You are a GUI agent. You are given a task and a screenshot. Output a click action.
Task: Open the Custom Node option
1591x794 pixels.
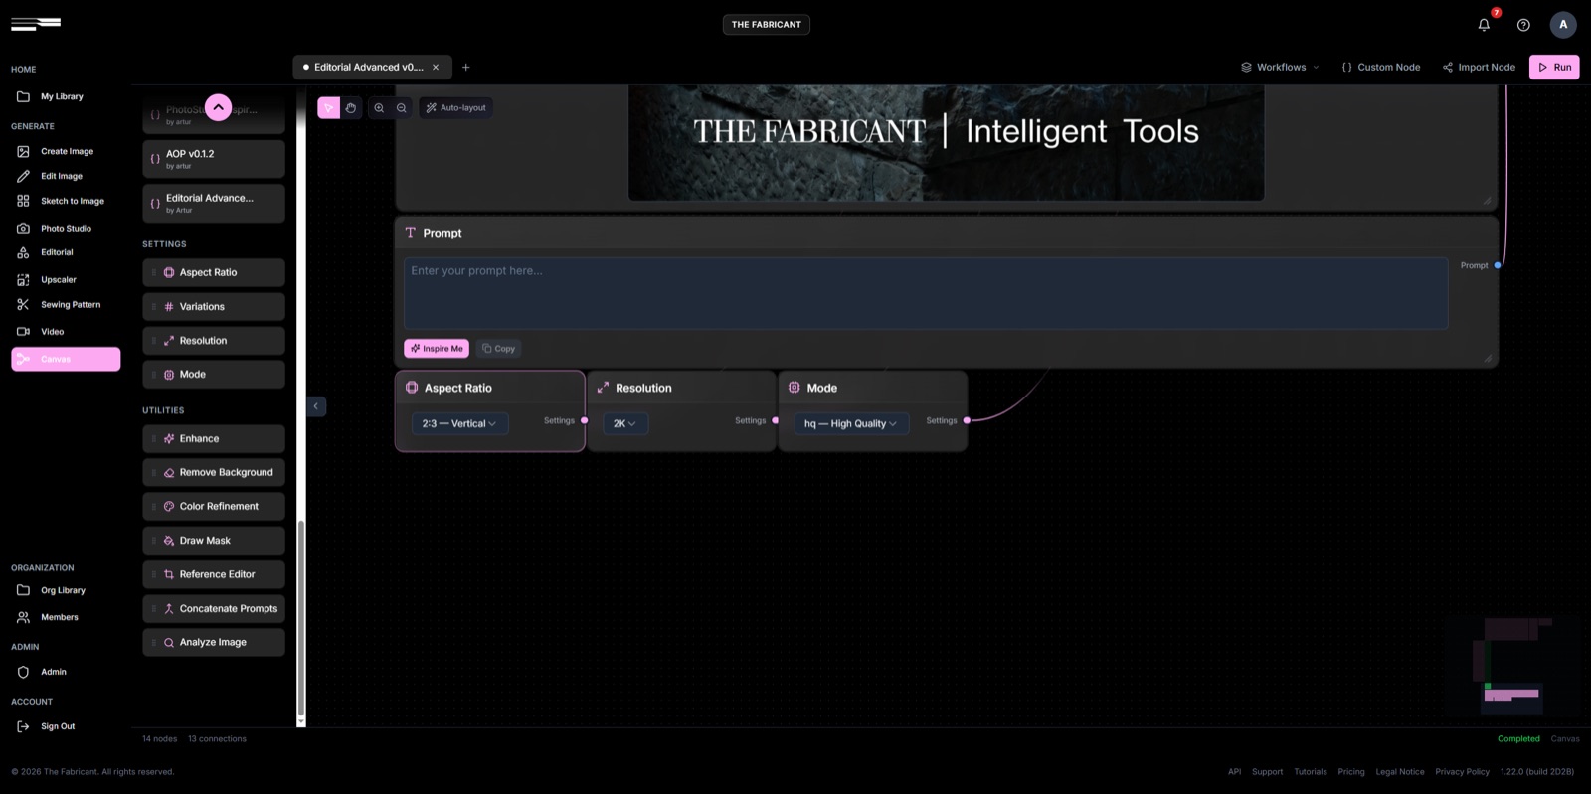[1381, 68]
